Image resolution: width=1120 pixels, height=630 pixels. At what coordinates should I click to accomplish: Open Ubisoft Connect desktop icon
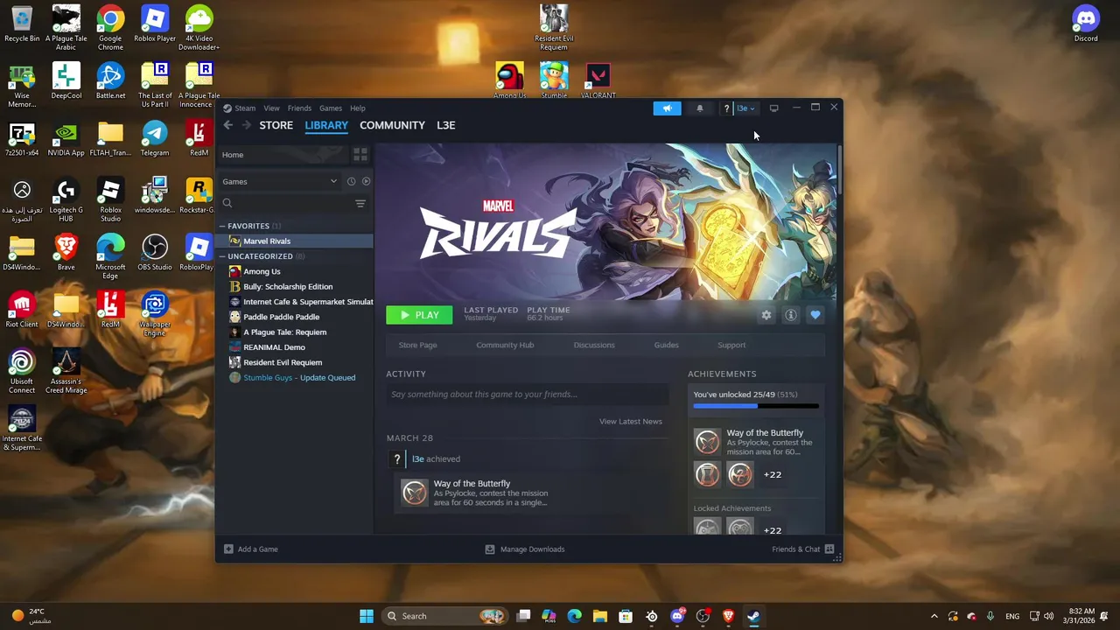coord(22,372)
